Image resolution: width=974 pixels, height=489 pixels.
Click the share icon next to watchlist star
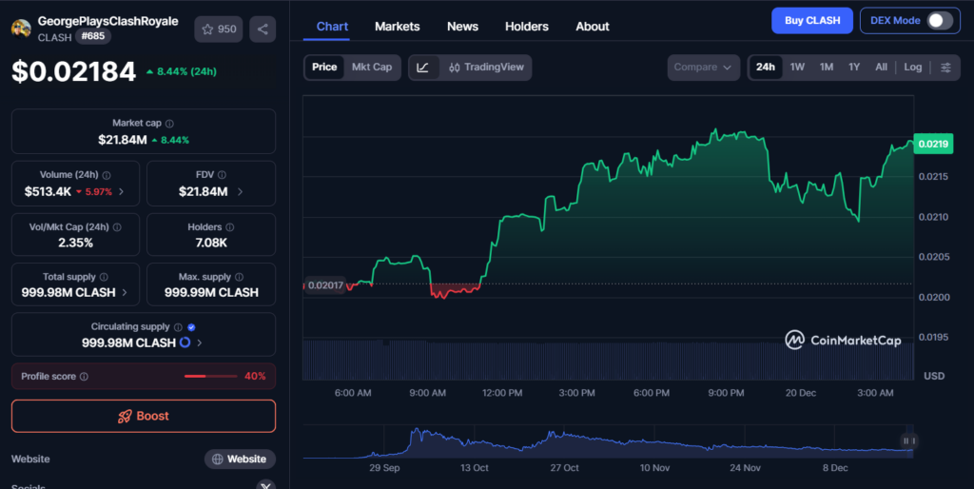(x=263, y=29)
